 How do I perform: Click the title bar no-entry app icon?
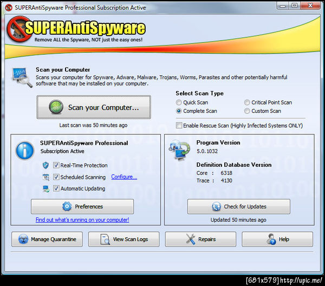pyautogui.click(x=9, y=8)
